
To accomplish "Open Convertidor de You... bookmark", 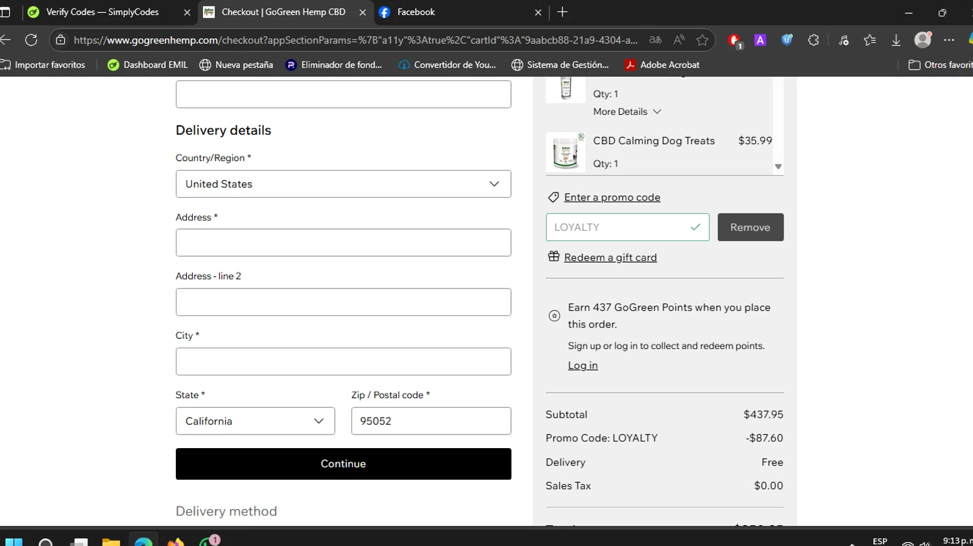I will pos(448,65).
